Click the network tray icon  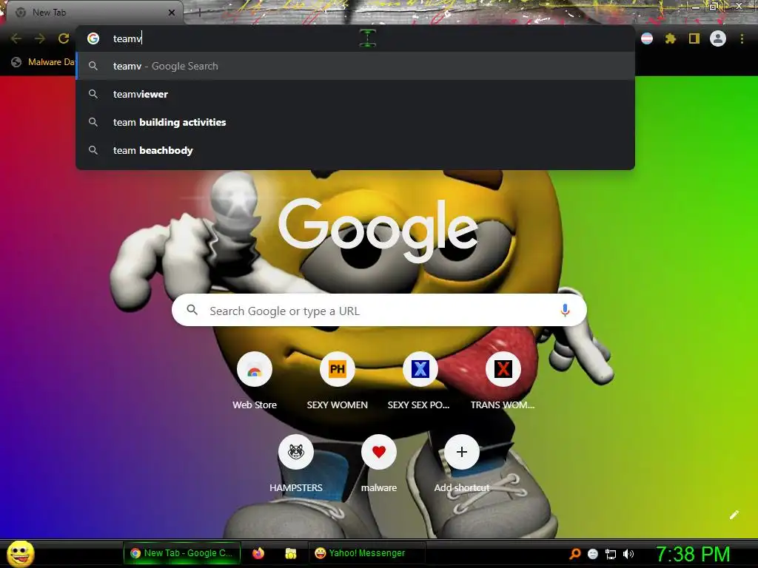(611, 554)
